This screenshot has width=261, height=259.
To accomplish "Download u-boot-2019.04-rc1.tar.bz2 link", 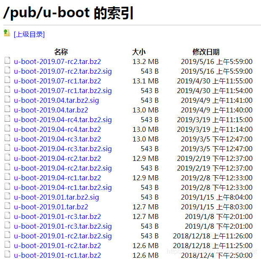I will [x=57, y=178].
